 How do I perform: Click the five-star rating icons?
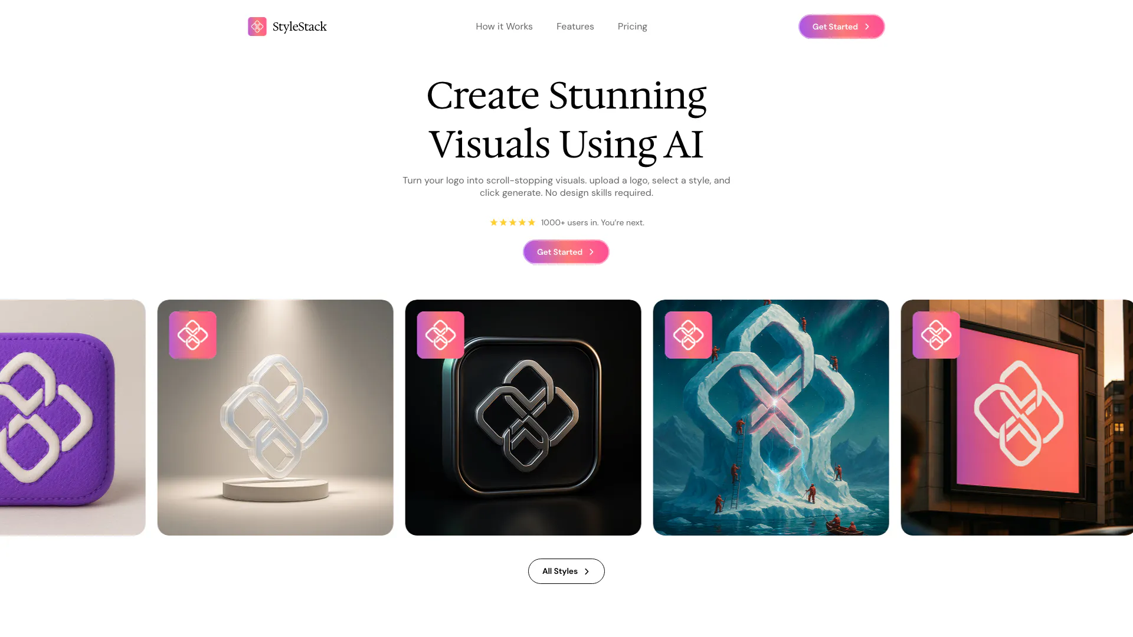[513, 222]
